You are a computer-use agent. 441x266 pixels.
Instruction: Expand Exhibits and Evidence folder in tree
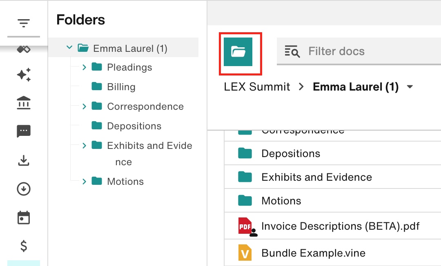pyautogui.click(x=84, y=145)
